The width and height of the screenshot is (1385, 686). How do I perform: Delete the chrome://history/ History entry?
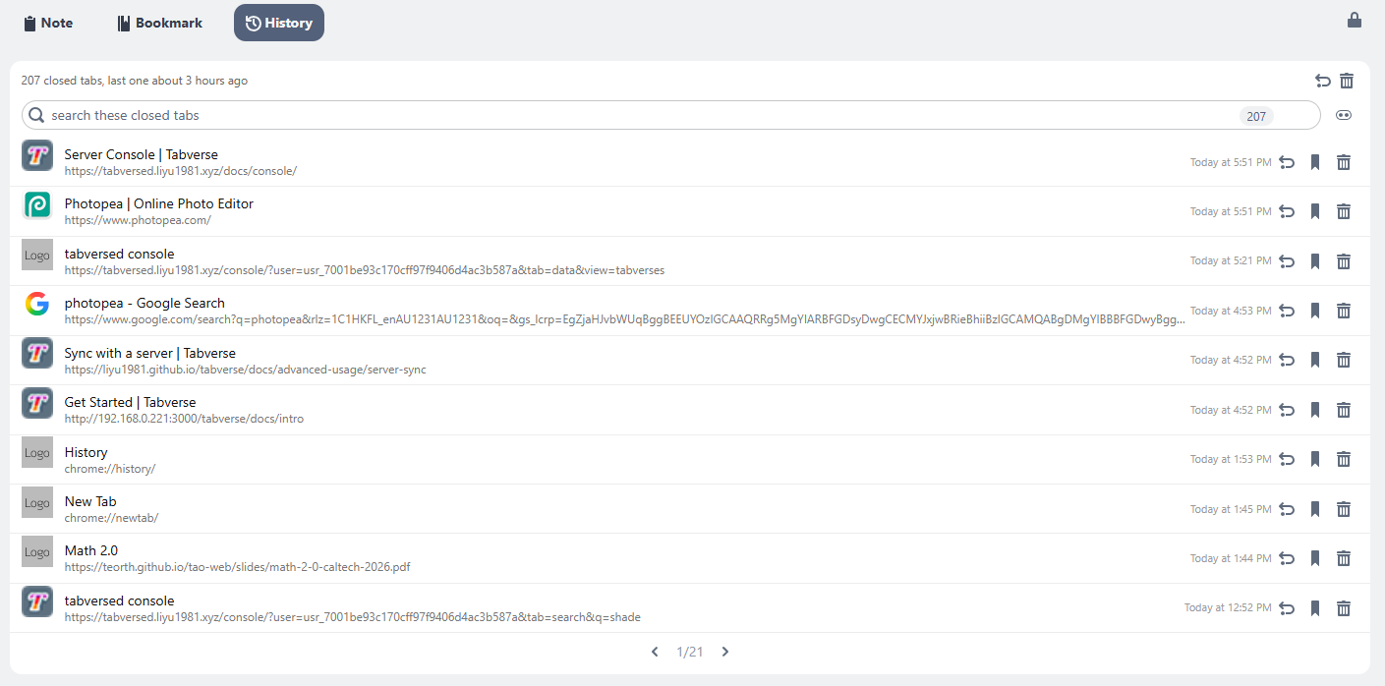click(1344, 459)
